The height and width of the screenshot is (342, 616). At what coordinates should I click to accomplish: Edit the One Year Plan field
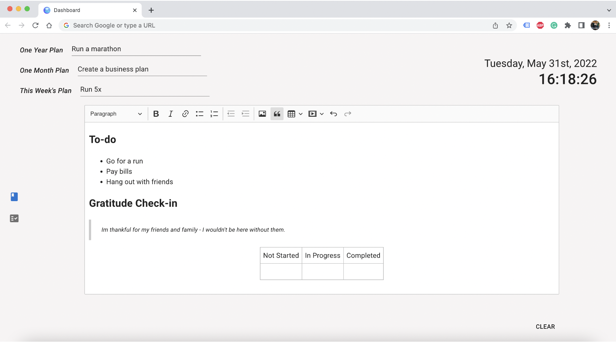pos(136,49)
